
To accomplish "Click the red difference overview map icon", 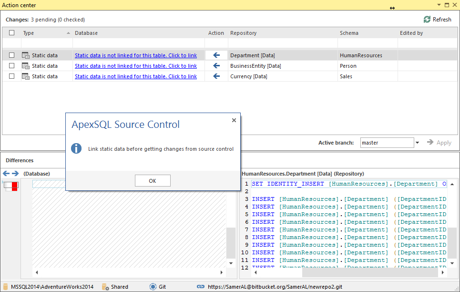I will 11,186.
